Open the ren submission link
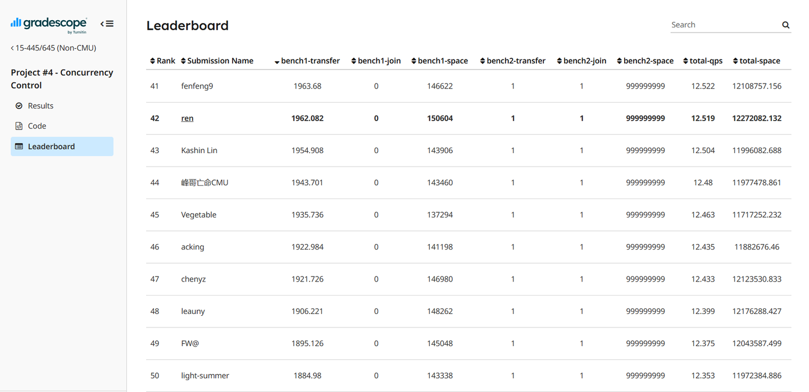 pos(187,118)
